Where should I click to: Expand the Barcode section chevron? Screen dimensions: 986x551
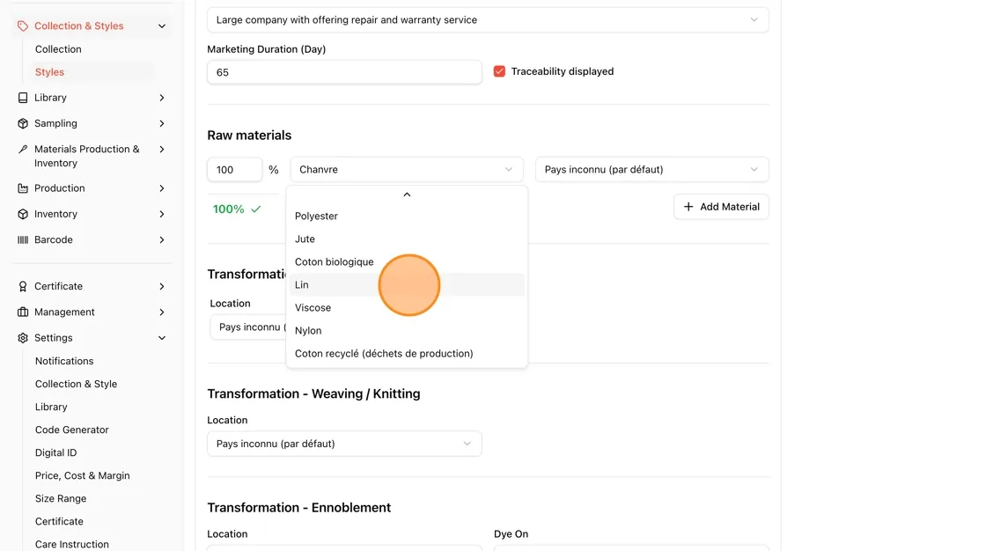click(x=162, y=239)
